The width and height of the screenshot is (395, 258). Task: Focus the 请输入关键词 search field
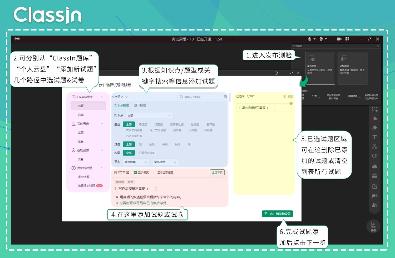[199, 97]
